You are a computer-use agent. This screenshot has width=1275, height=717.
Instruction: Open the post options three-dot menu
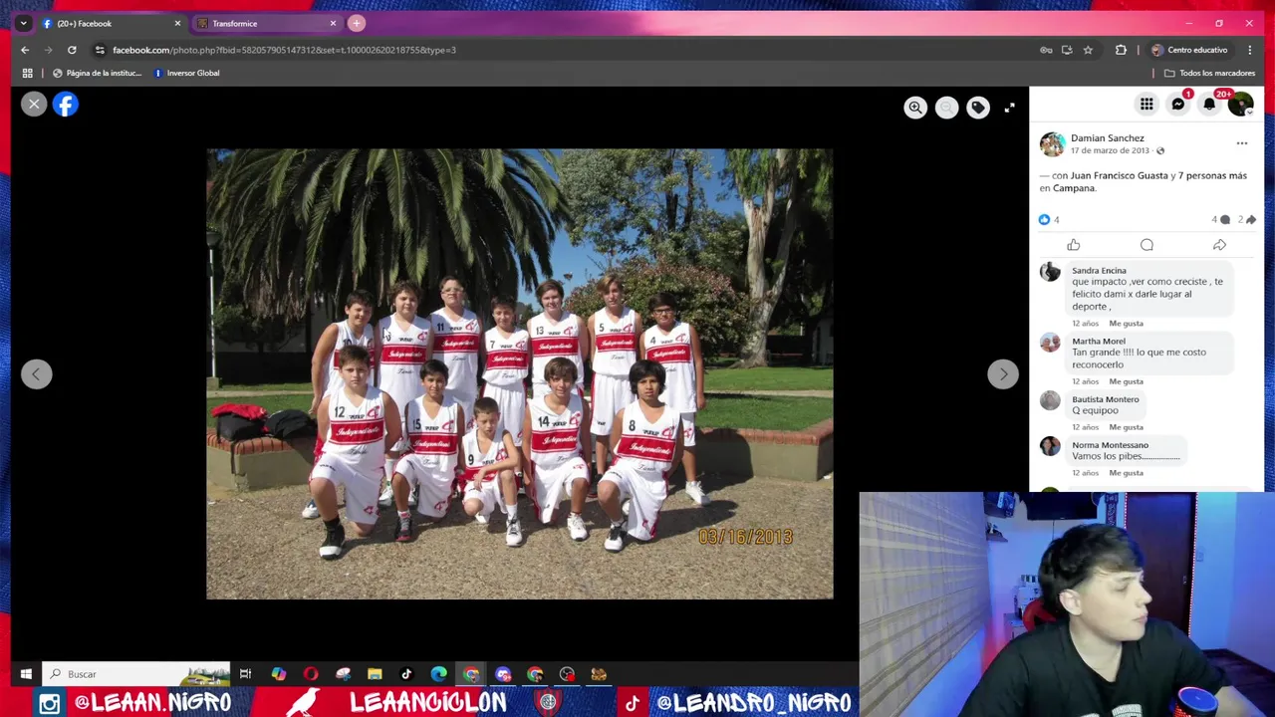click(1241, 143)
